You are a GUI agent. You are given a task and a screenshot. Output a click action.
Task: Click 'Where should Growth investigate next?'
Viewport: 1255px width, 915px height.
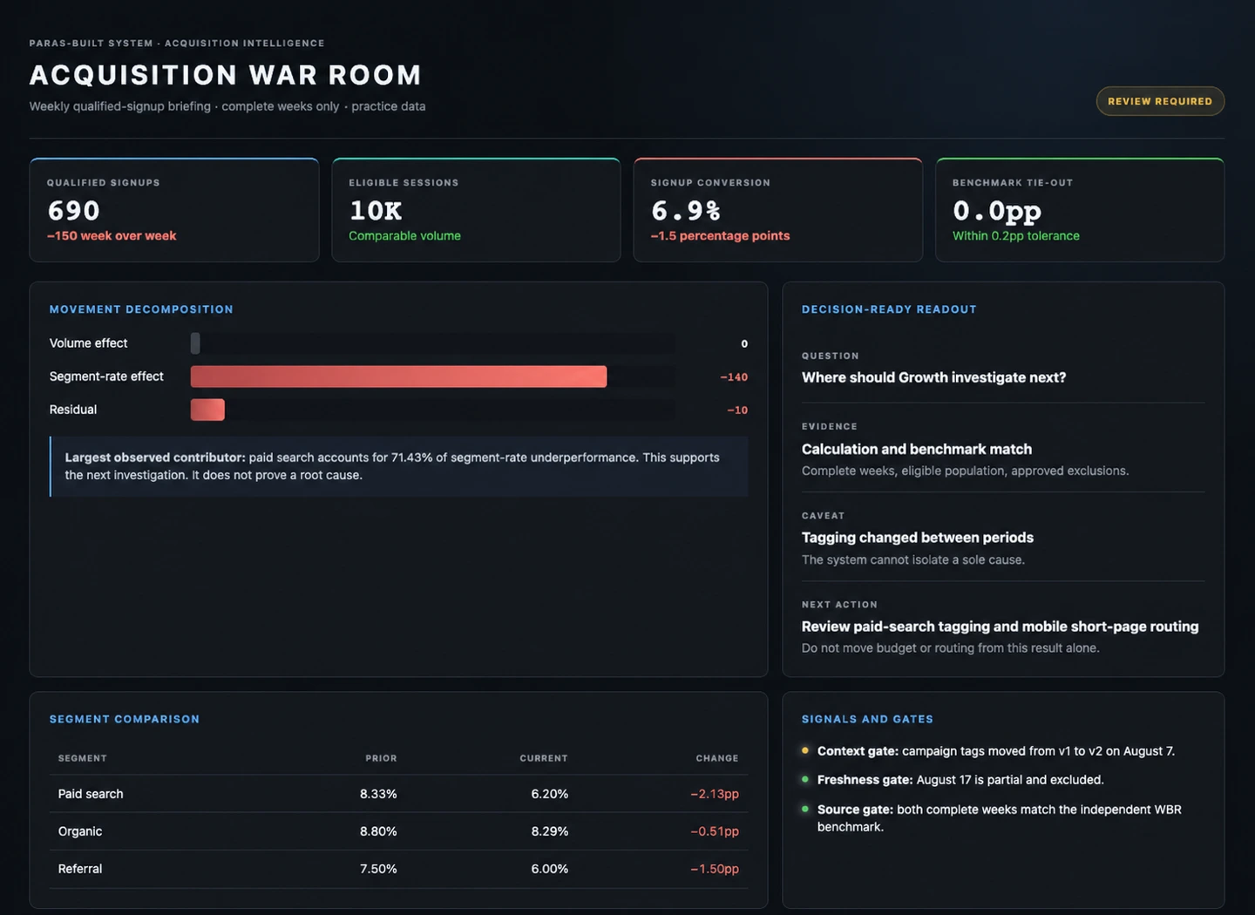tap(933, 377)
